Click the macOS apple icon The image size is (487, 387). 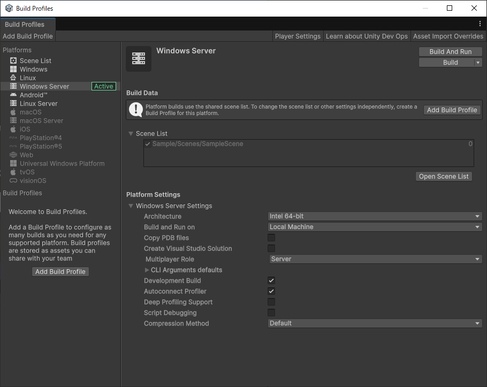[13, 112]
